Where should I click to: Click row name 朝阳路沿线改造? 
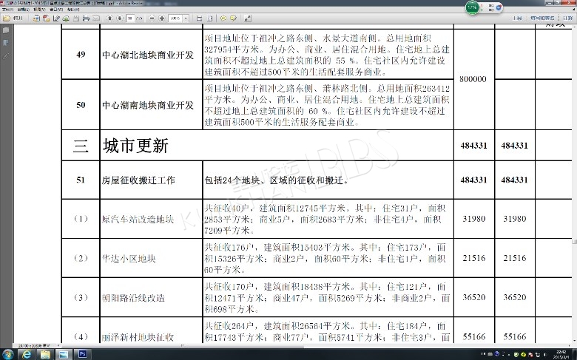point(133,297)
